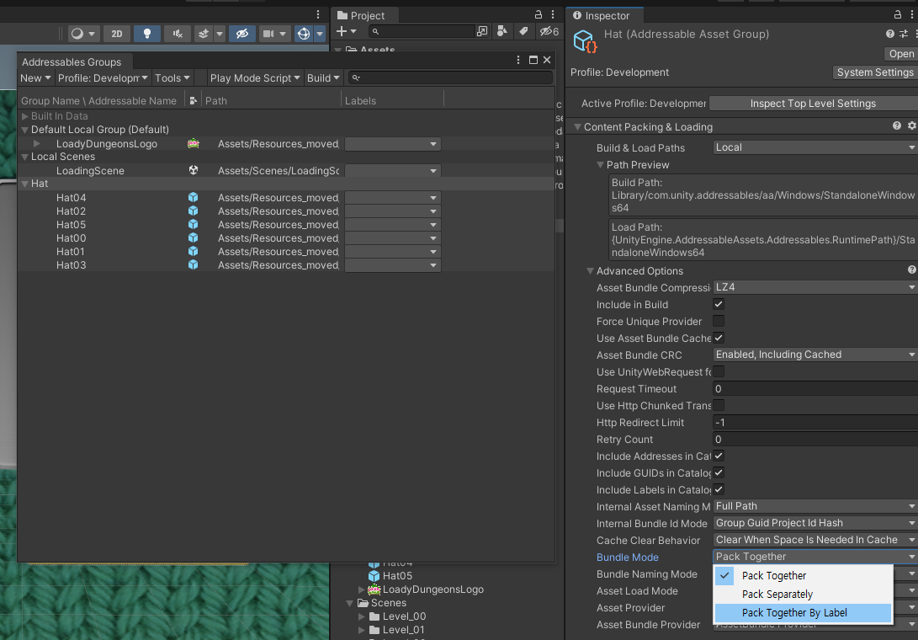Uncheck Include GUIDs in Catalog checkbox

719,473
